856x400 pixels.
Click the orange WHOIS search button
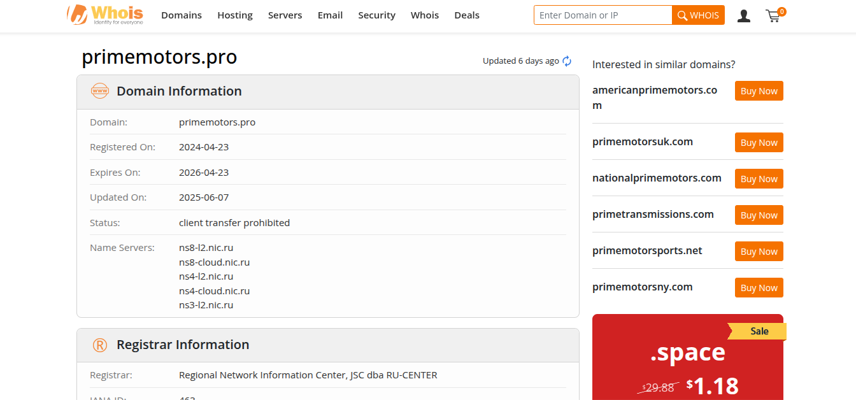pyautogui.click(x=698, y=15)
